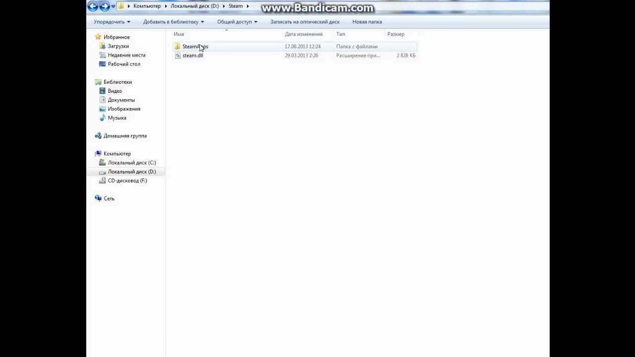Open the Упорядочить menu
This screenshot has width=635, height=357.
112,22
